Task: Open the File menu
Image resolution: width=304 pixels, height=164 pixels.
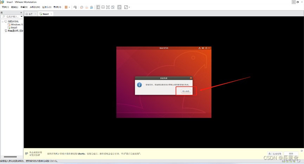Action: 5,7
